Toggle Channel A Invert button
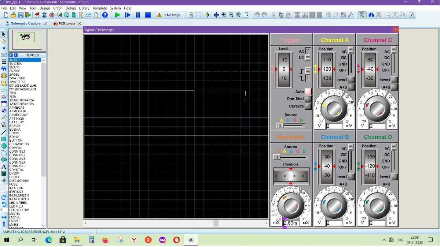This screenshot has height=247, width=440. tap(351, 80)
